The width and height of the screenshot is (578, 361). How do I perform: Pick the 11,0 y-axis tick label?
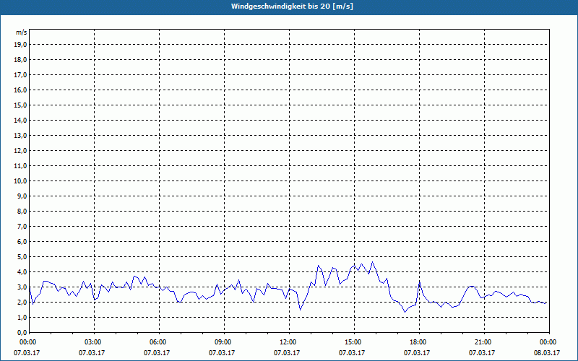[20, 166]
